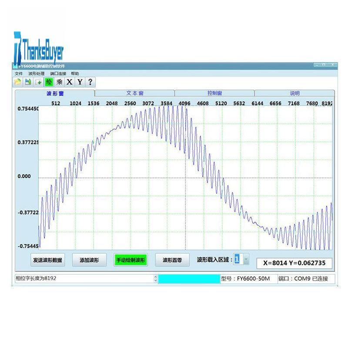This screenshot has height=348, width=348.
Task: Click the open file folder icon
Action: [x=18, y=82]
